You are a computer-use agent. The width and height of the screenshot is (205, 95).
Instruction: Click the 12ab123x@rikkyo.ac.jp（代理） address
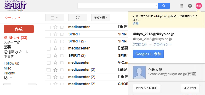[x=172, y=74]
